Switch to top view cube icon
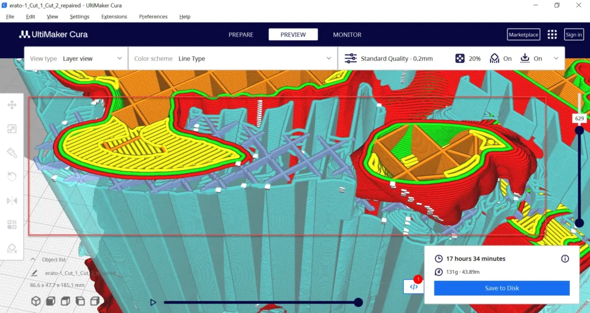The image size is (590, 313). tap(65, 301)
